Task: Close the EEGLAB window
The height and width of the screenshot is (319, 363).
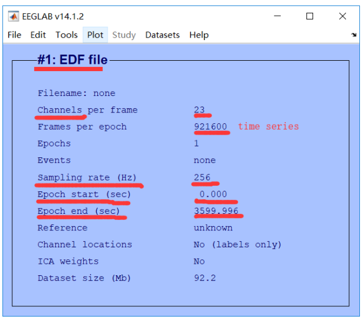Action: point(342,16)
